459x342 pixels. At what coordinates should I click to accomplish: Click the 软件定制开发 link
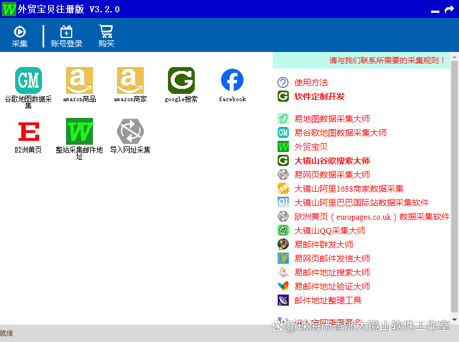(x=319, y=97)
